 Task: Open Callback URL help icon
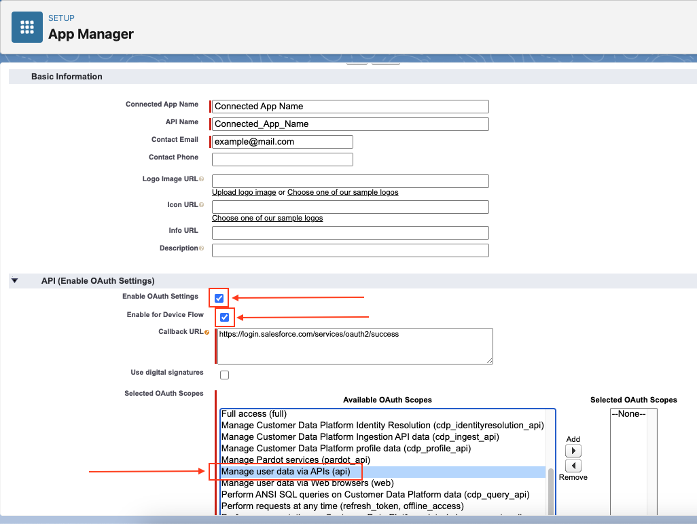click(207, 332)
